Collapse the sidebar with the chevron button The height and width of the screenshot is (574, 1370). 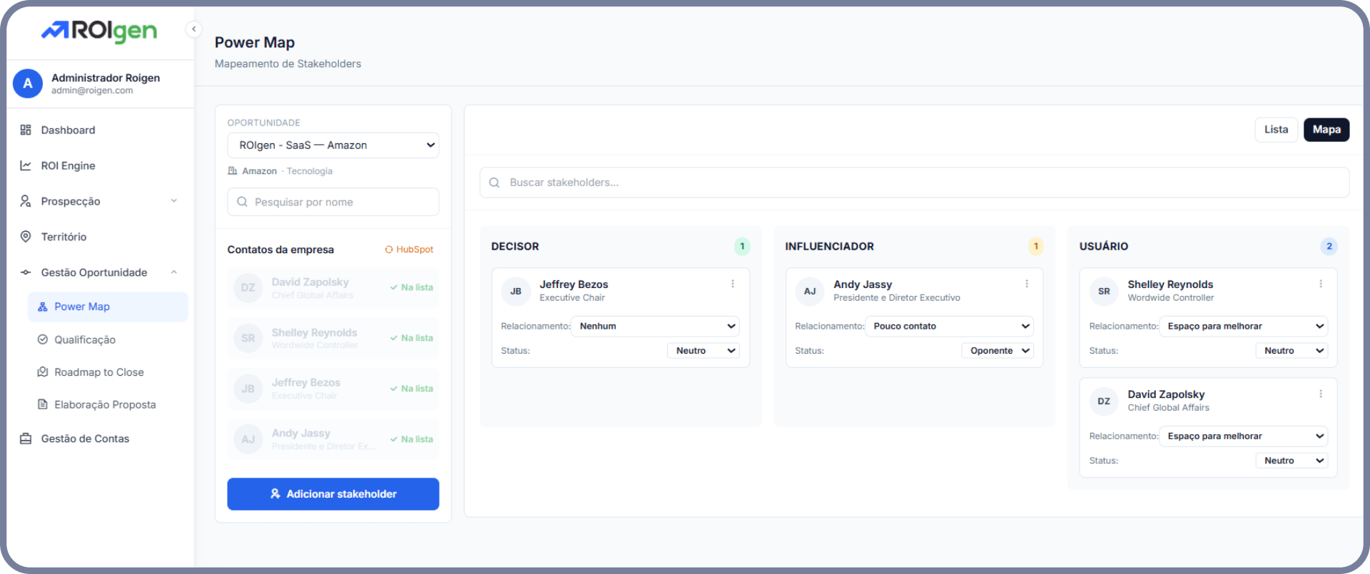(x=193, y=29)
